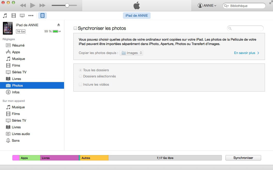Open Musique under Réglages
Image resolution: width=273 pixels, height=170 pixels.
tap(32, 59)
